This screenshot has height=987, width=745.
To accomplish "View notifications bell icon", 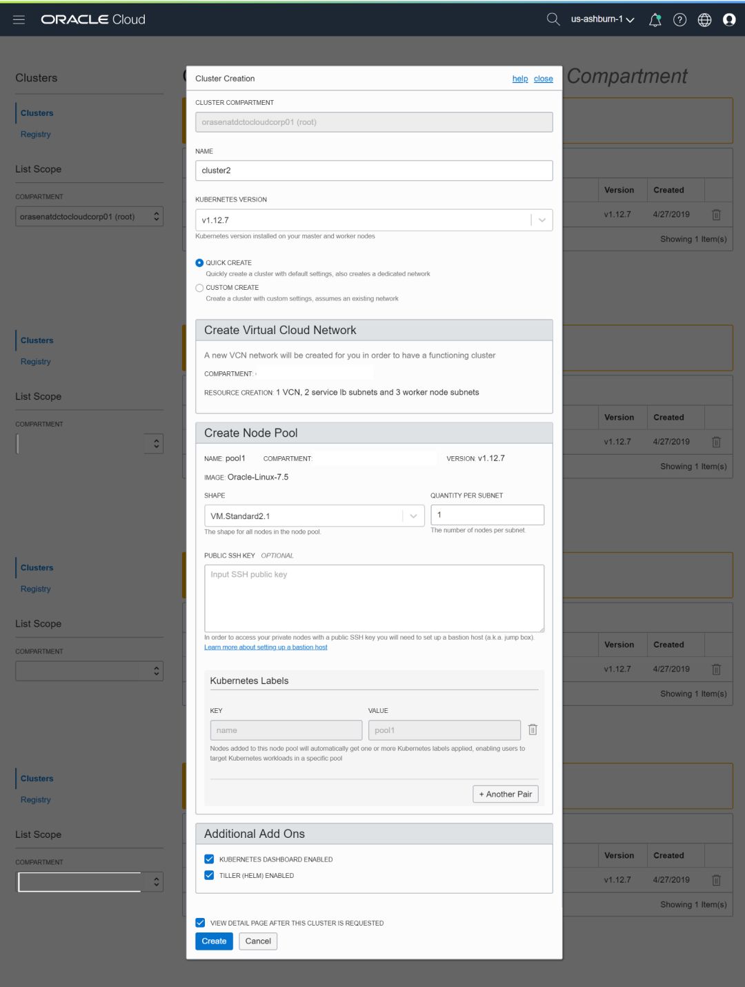I will click(x=655, y=19).
